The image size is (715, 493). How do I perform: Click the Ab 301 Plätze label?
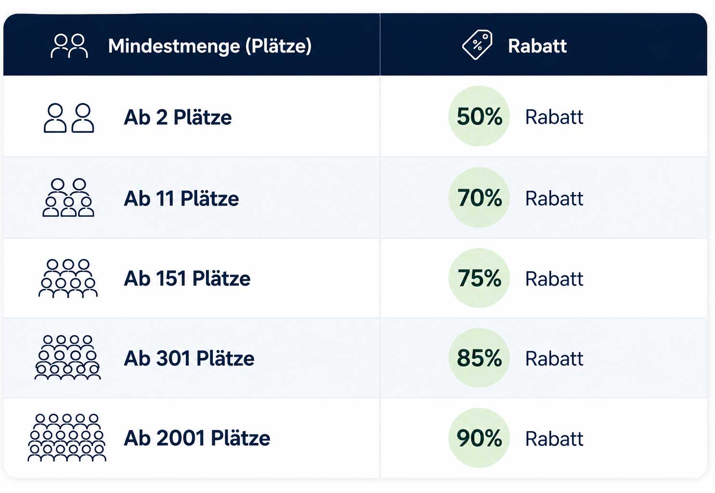pyautogui.click(x=189, y=358)
